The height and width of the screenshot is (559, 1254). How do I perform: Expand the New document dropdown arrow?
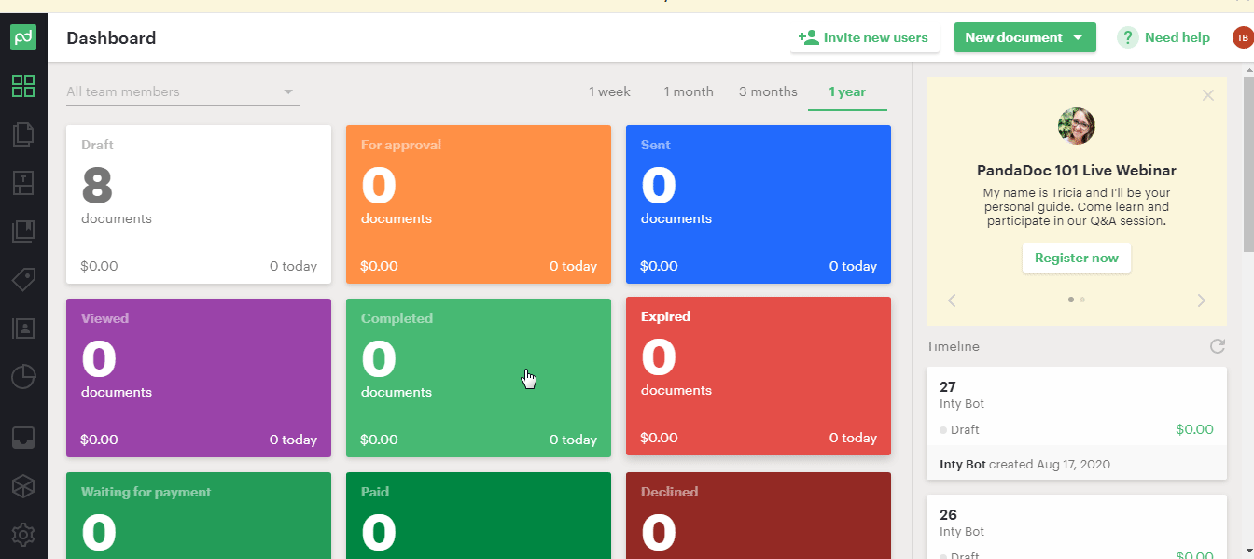click(x=1079, y=38)
